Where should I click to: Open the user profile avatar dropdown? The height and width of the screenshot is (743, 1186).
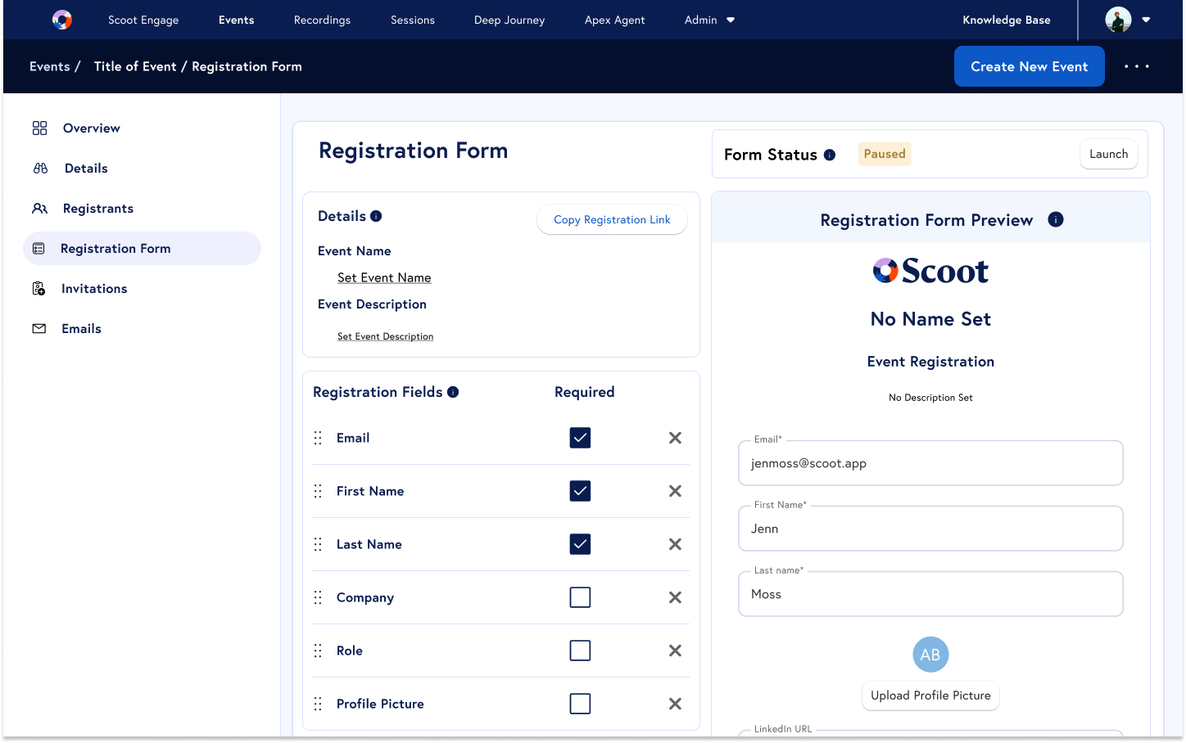pos(1128,20)
